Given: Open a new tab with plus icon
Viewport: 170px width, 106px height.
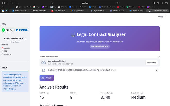Looking at the screenshot, I should (x=162, y=3).
